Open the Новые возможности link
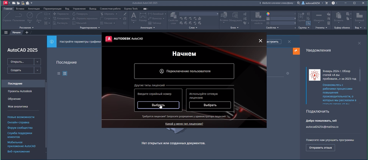Screen dimensions: 368x160 [x=21, y=117]
